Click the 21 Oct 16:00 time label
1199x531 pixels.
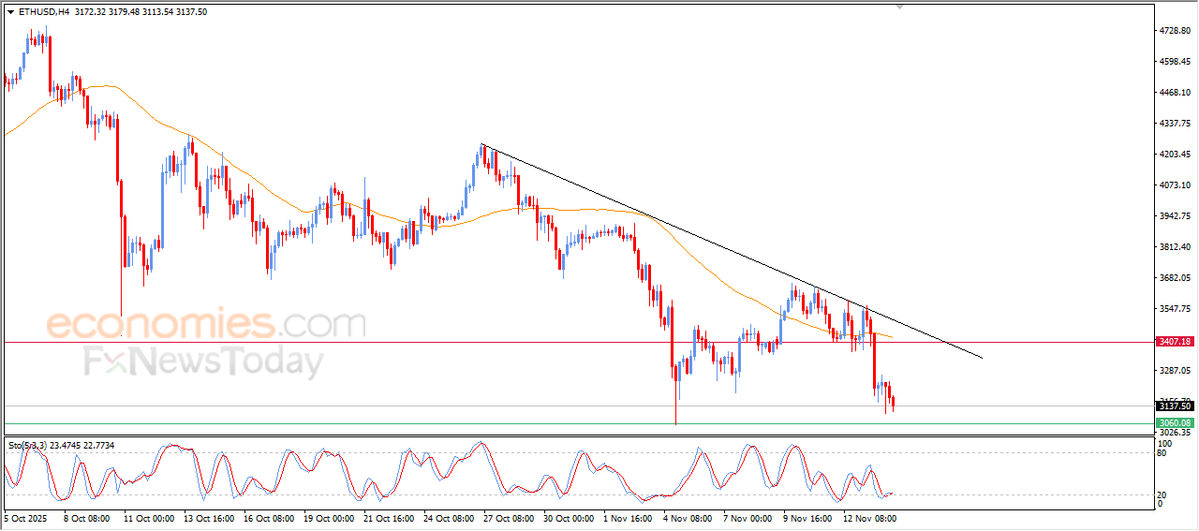[389, 518]
